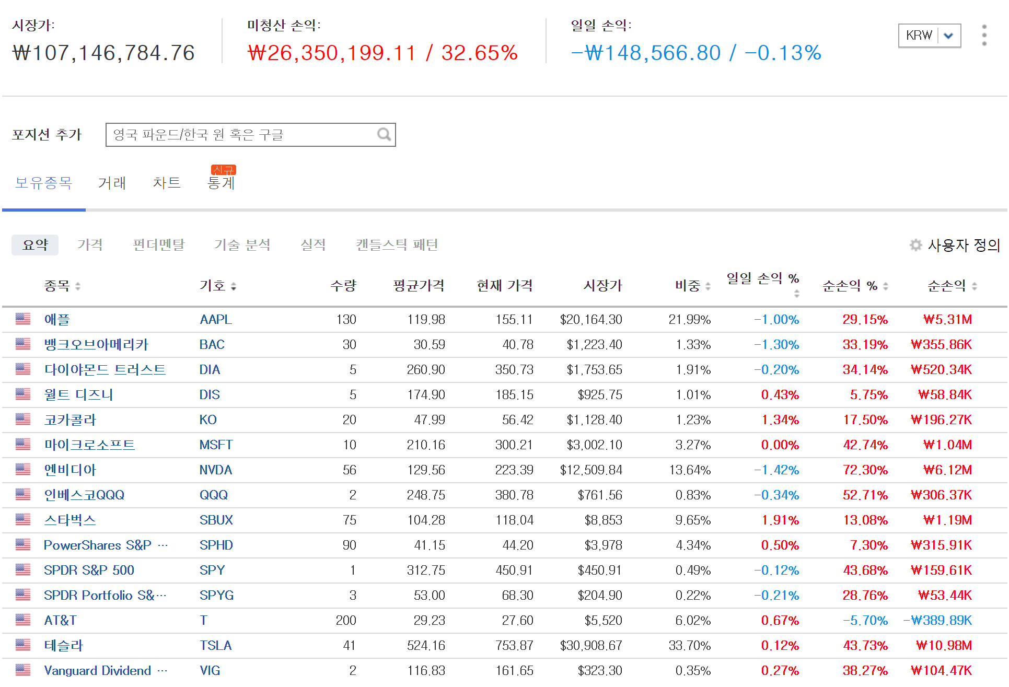Select the 요약 view
Viewport: 1009px width, 687px height.
pos(35,245)
